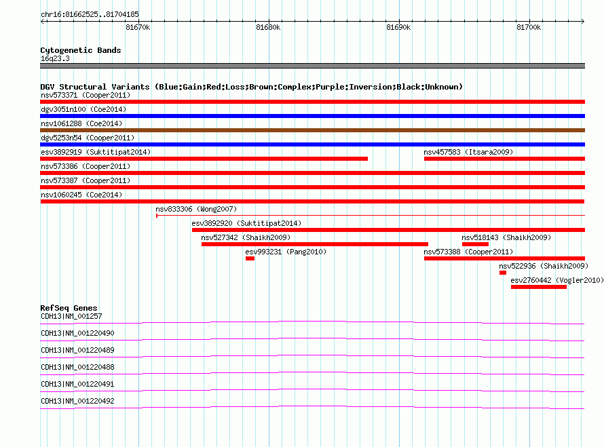
Task: Click the nsv527342 (Shaikh2009) variant bar
Action: [x=315, y=244]
